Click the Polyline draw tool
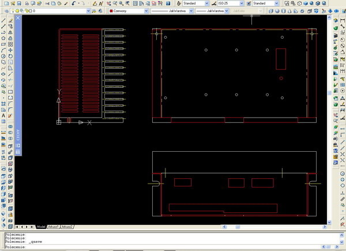Image resolution: width=346 pixels, height=251 pixels. point(3,32)
